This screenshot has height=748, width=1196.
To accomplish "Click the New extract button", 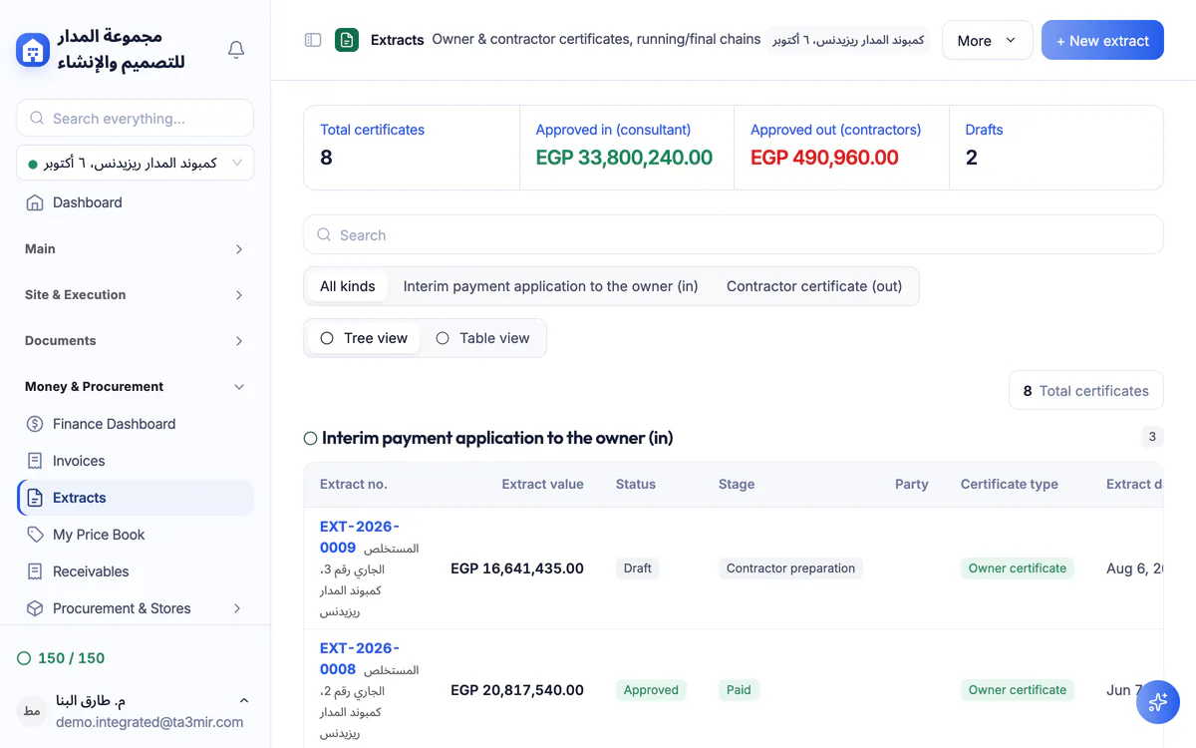I will (1102, 41).
